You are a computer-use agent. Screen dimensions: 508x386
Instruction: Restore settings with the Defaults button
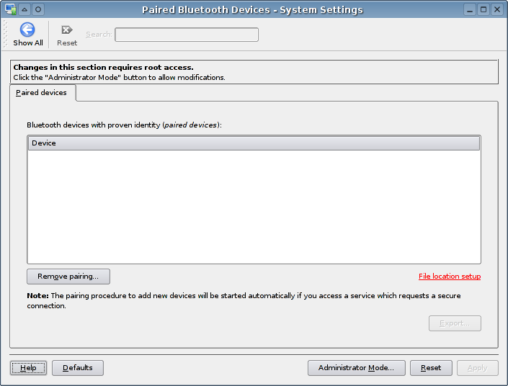(78, 368)
